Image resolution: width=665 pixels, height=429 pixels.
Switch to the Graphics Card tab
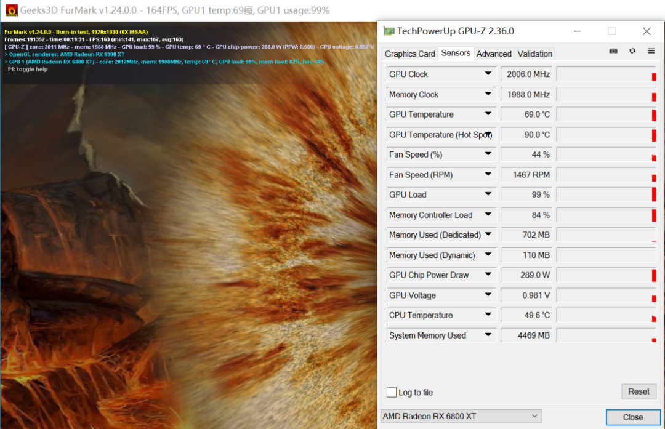409,54
